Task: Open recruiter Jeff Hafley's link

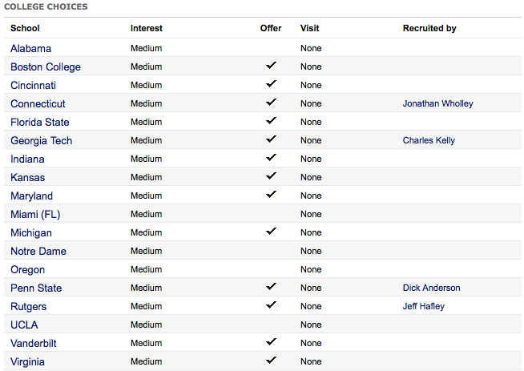Action: pyautogui.click(x=423, y=306)
